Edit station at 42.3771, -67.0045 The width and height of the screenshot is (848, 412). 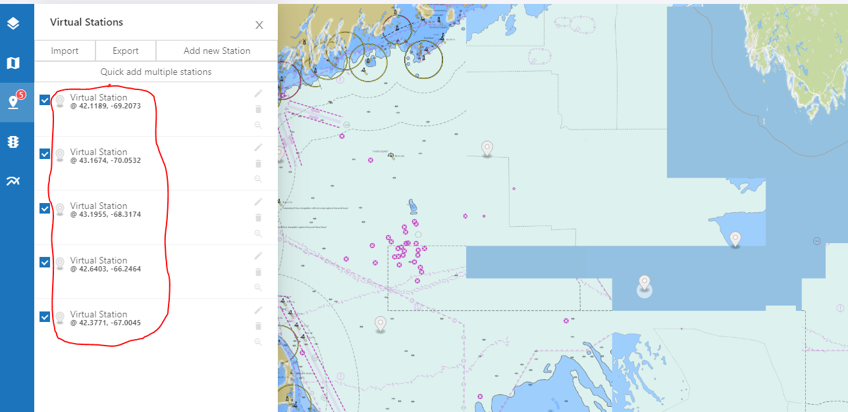coord(258,309)
